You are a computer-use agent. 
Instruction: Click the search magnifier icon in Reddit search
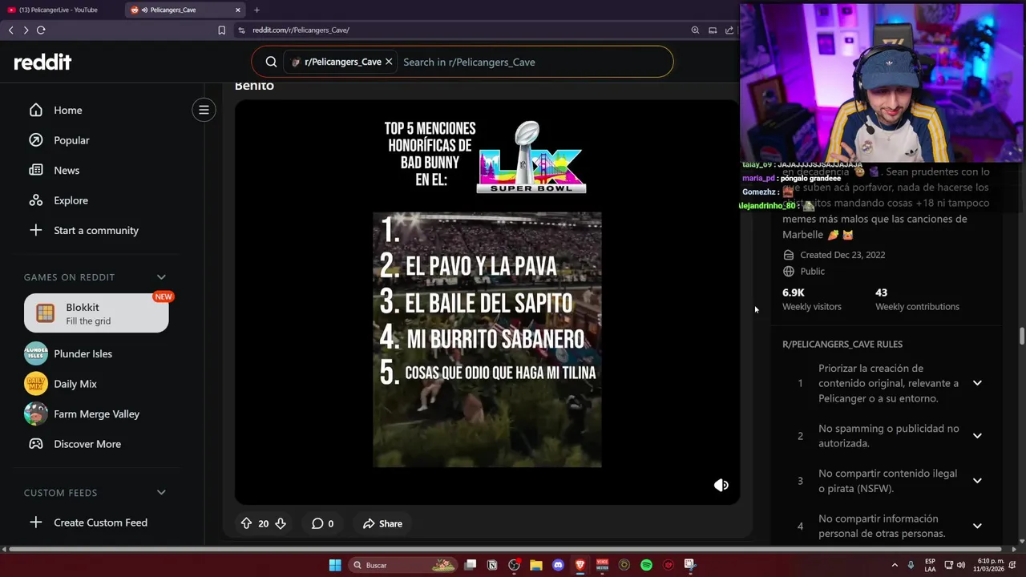pyautogui.click(x=271, y=62)
